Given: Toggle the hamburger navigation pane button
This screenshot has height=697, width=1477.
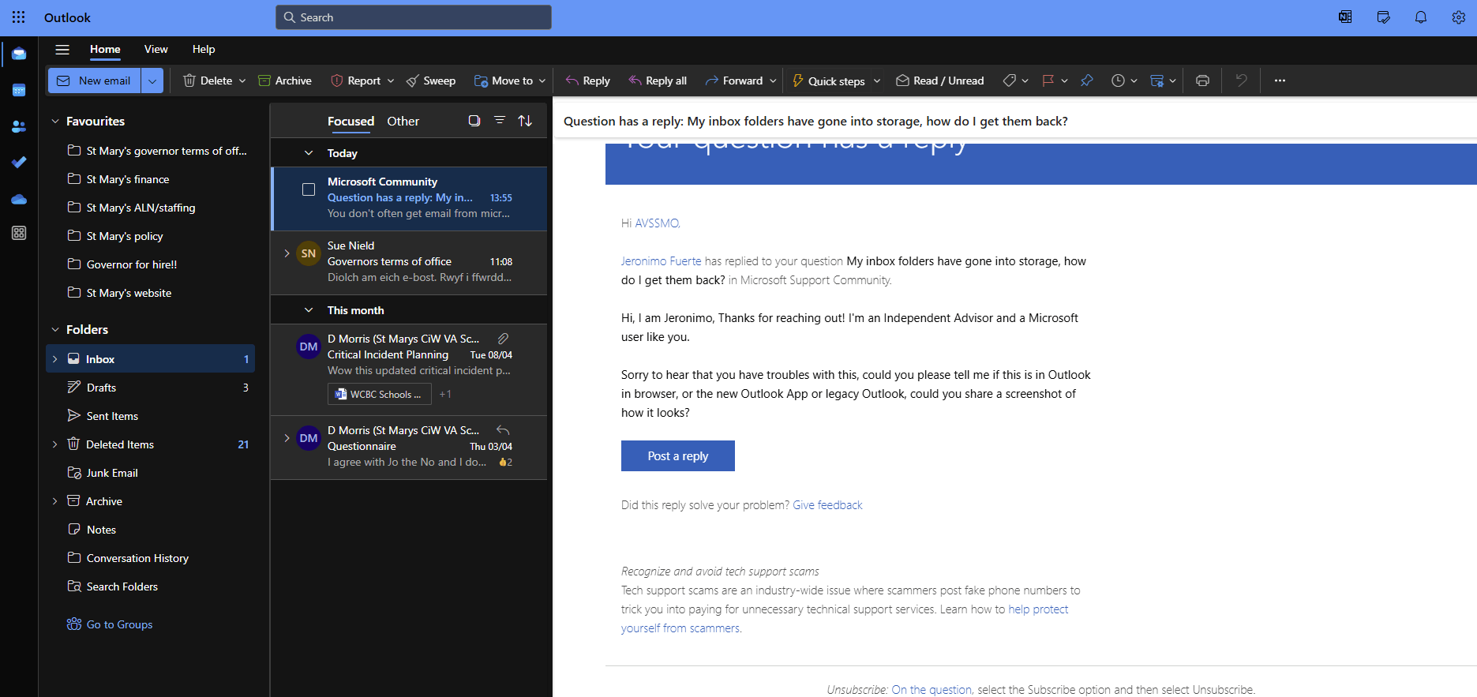Looking at the screenshot, I should coord(62,50).
